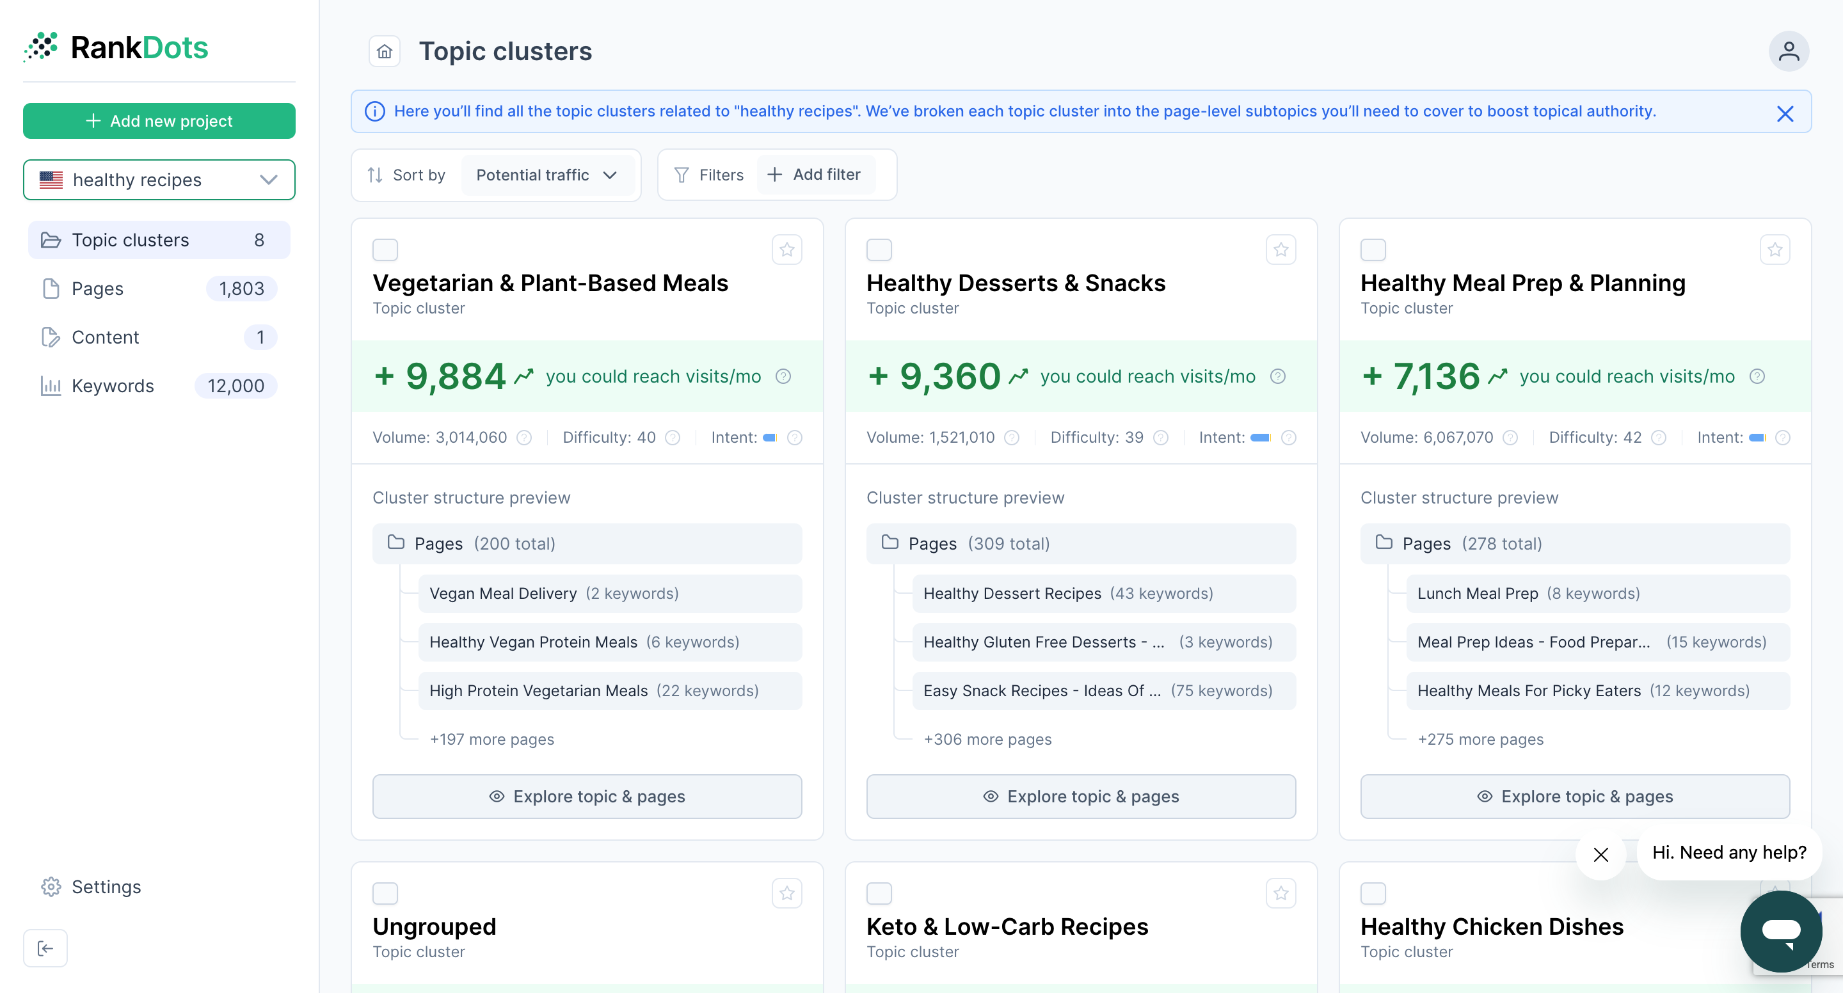Click Explore topic & pages for Meal Prep
Screen dimensions: 1843x993
pos(1574,797)
